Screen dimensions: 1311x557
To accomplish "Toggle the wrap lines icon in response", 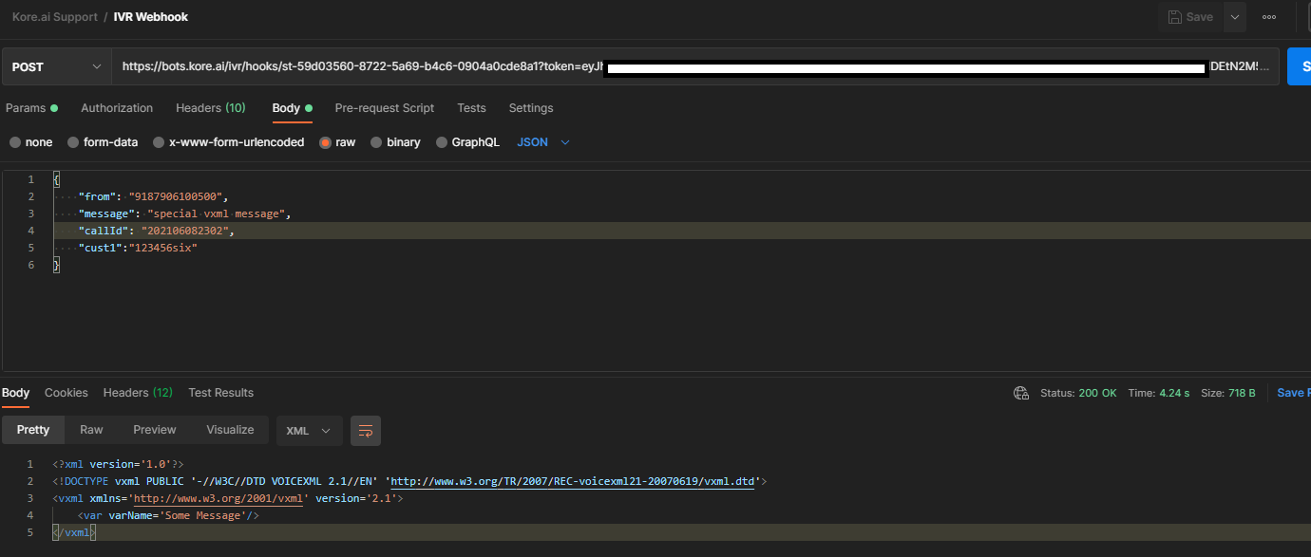I will pyautogui.click(x=366, y=431).
